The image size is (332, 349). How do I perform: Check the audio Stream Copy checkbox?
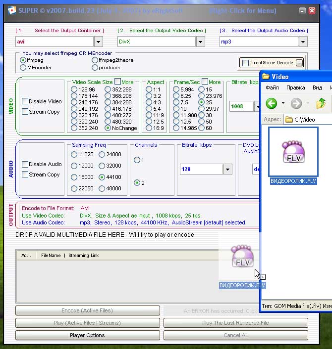point(25,174)
